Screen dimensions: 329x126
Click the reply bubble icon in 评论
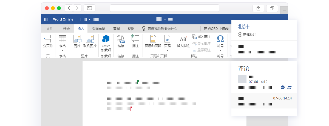pyautogui.click(x=283, y=87)
